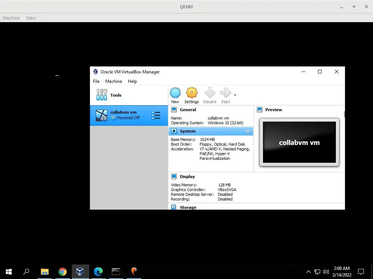Image resolution: width=373 pixels, height=279 pixels.
Task: Maximize the VirtualBox Manager window
Action: [x=320, y=72]
